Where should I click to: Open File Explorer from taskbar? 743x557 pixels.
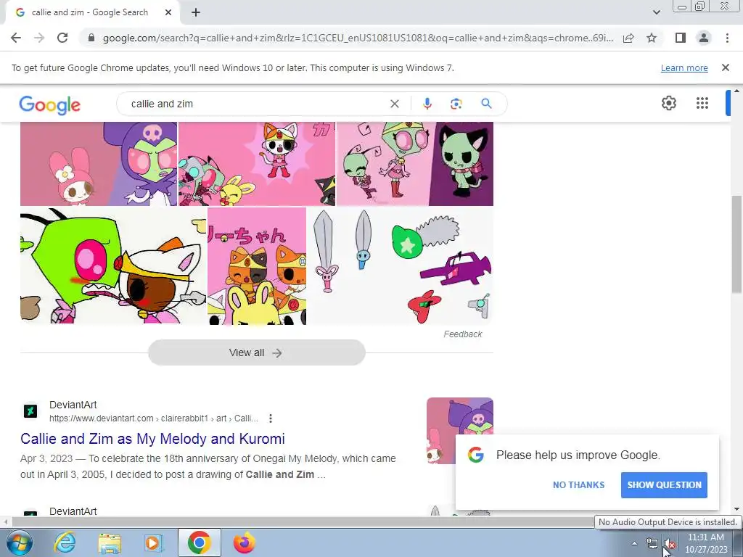coord(110,542)
